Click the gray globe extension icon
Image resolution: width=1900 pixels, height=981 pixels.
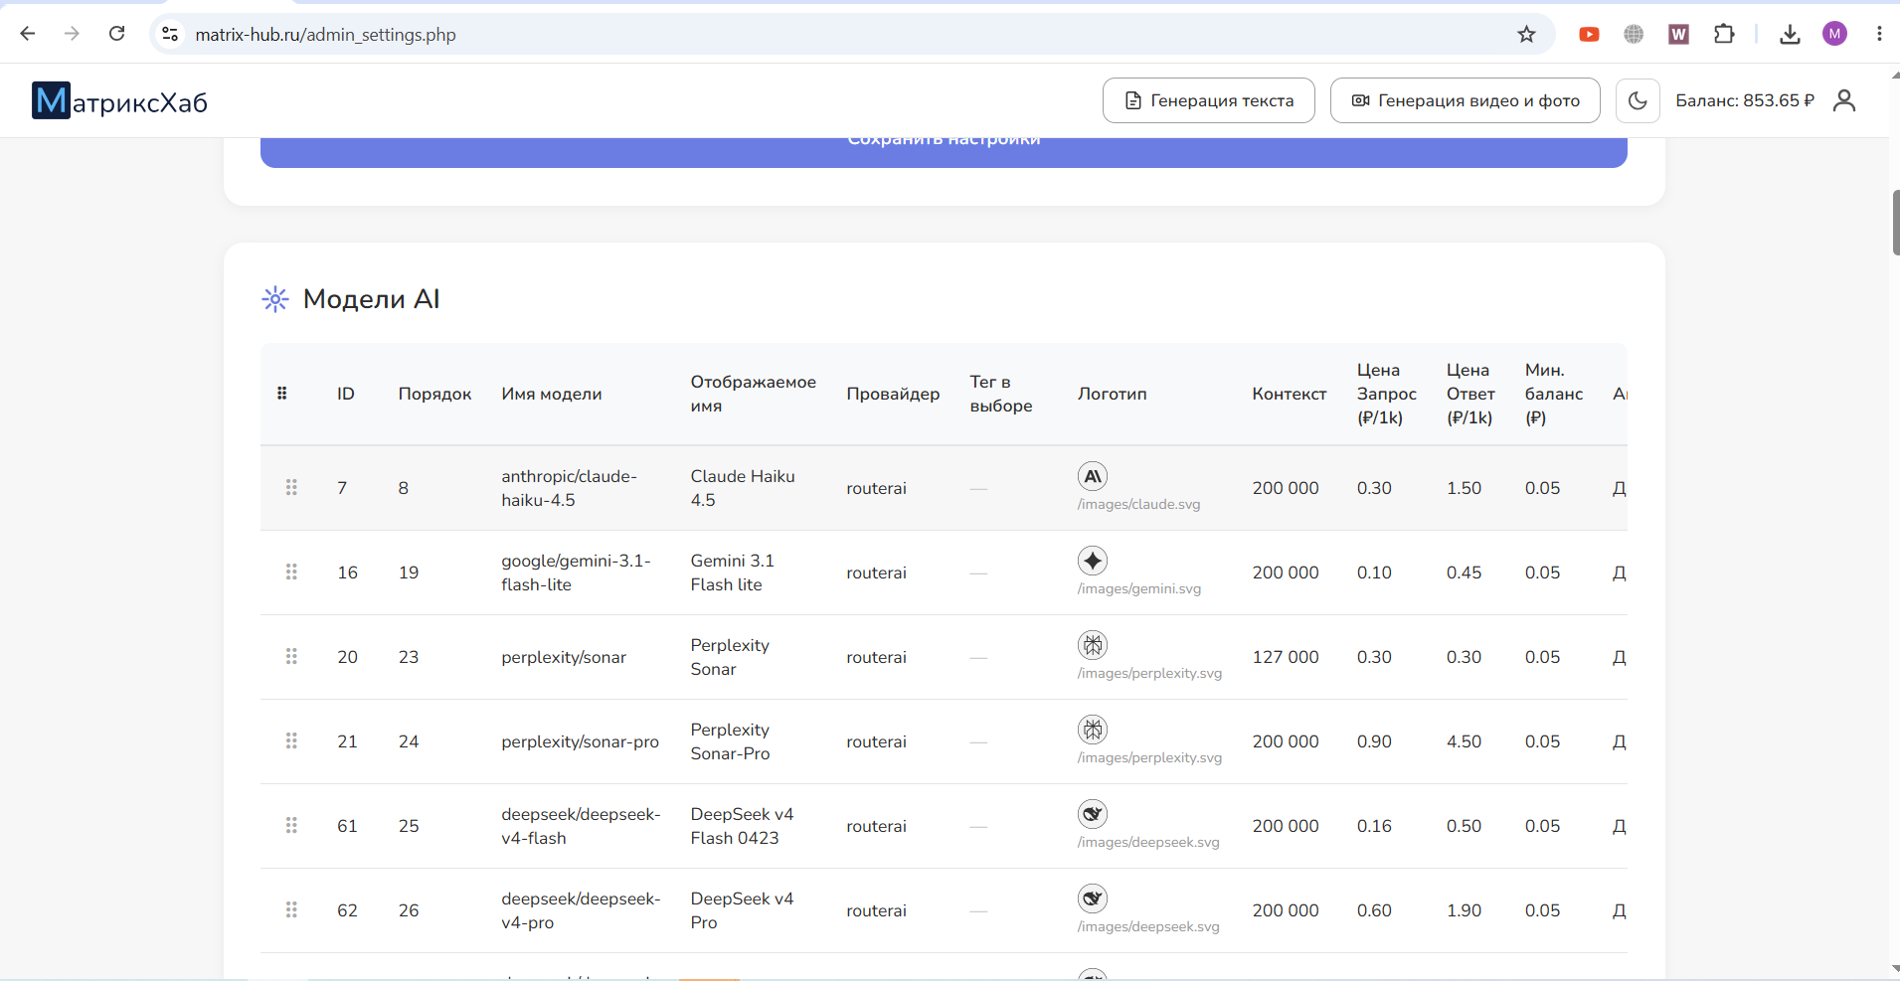click(1634, 34)
